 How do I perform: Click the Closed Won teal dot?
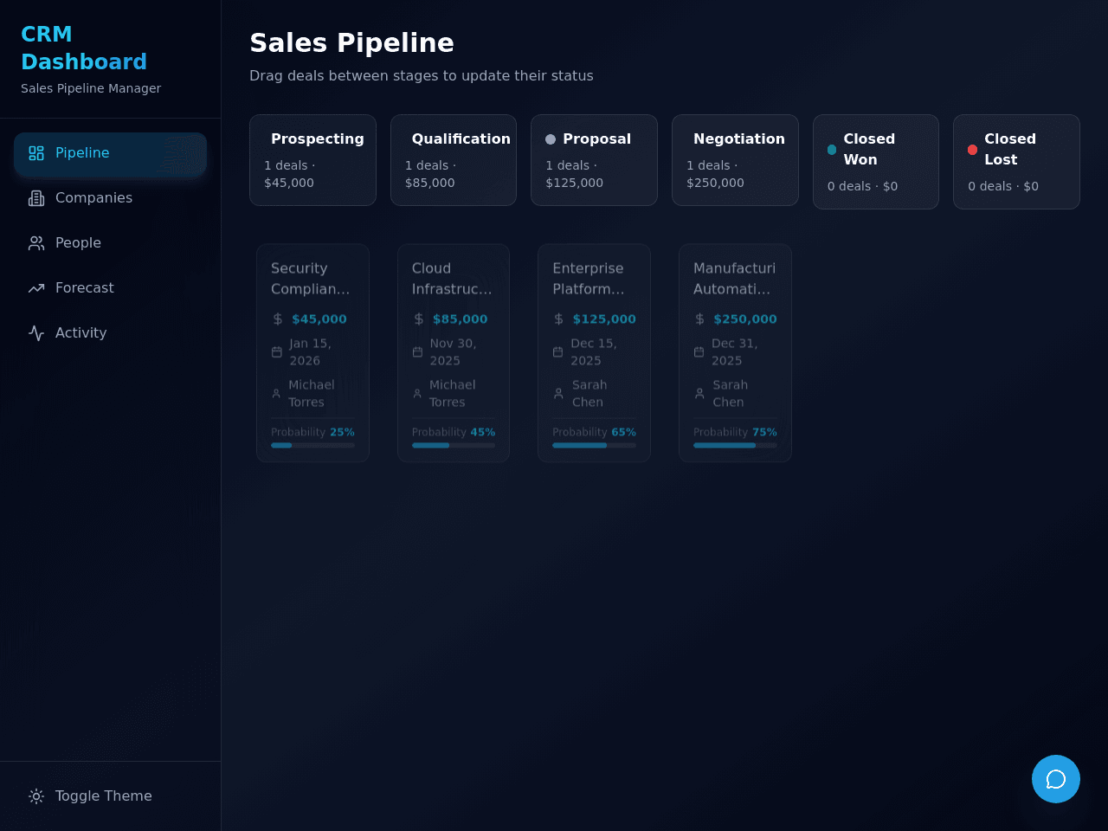(832, 150)
